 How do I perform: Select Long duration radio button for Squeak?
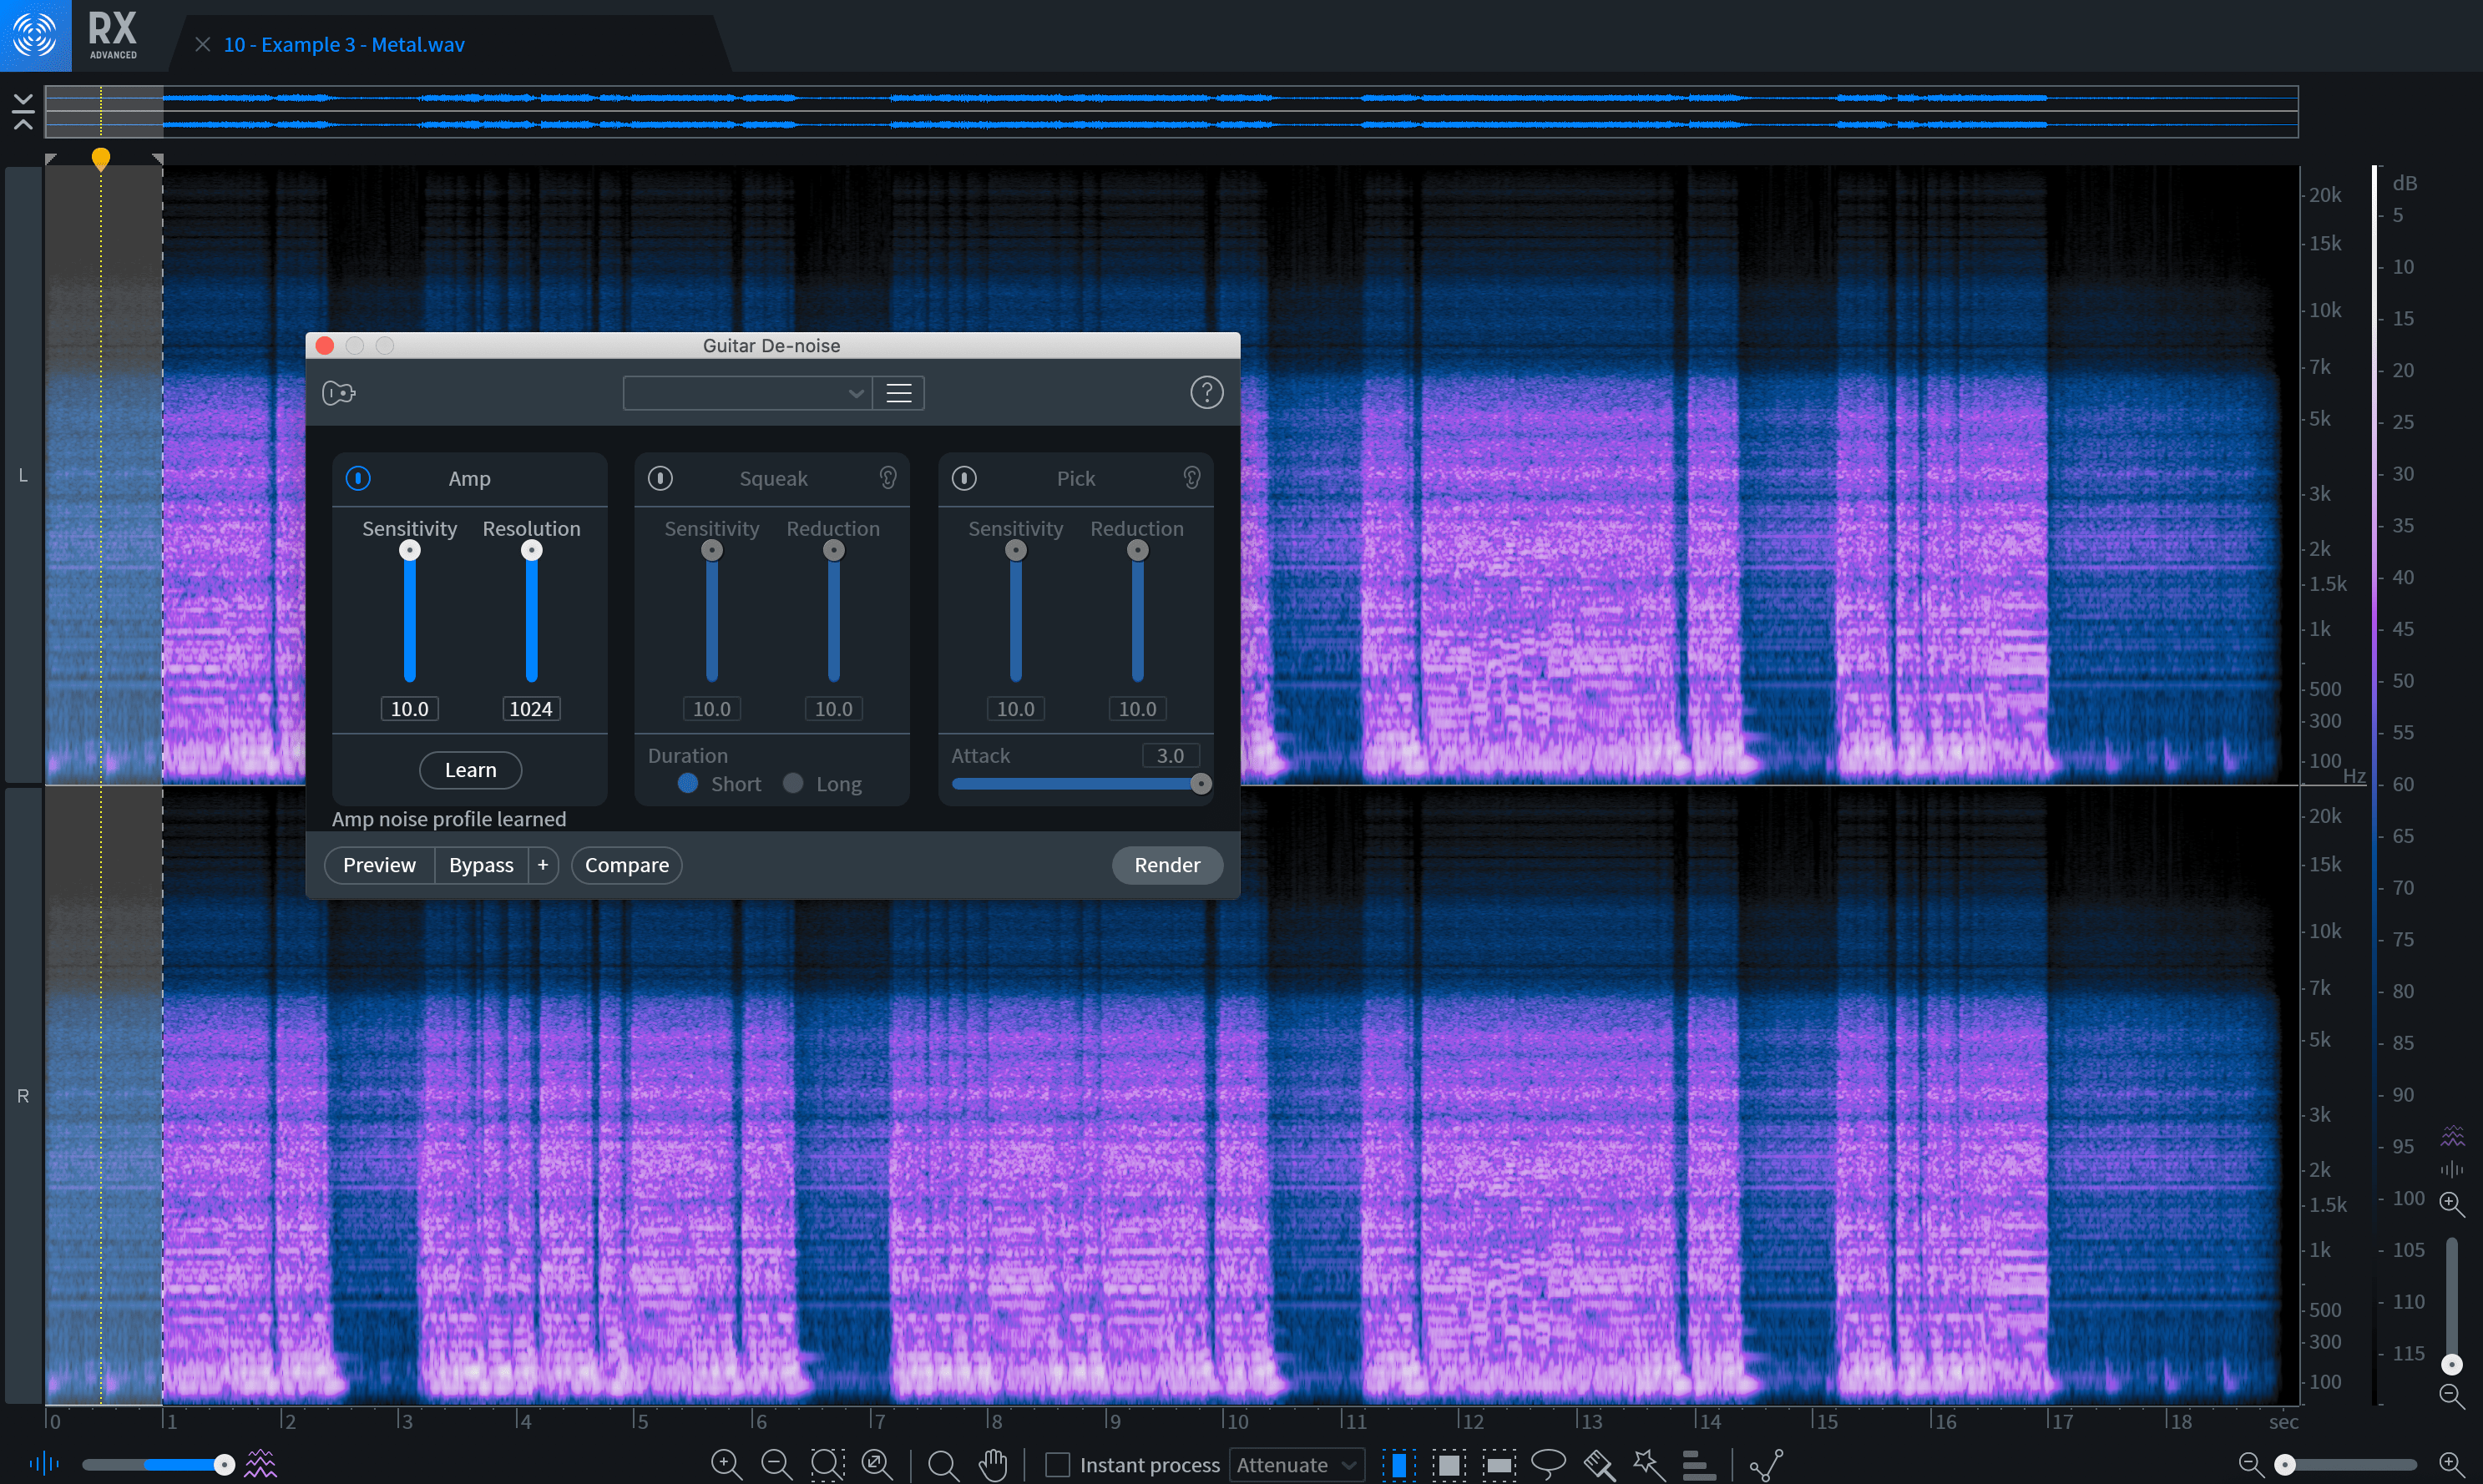click(x=791, y=785)
